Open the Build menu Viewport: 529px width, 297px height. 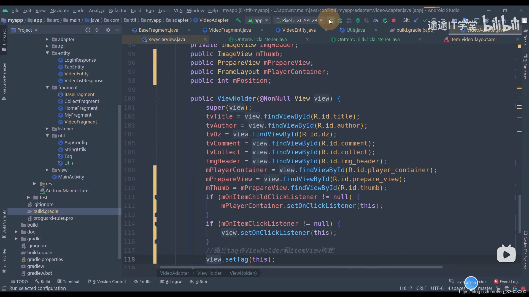pos(136,10)
